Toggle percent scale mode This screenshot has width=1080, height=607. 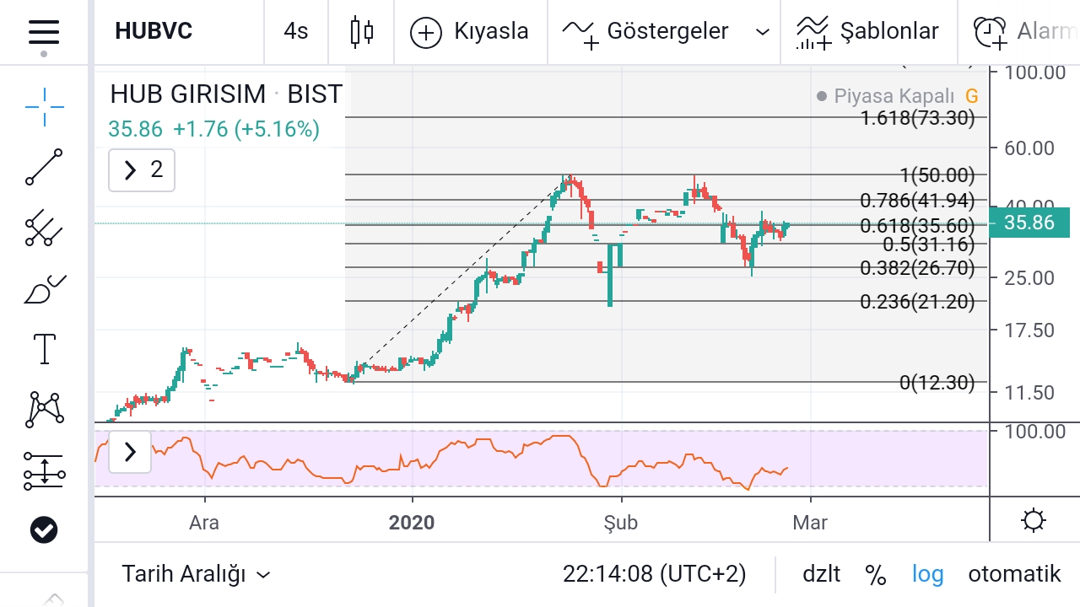(x=876, y=575)
